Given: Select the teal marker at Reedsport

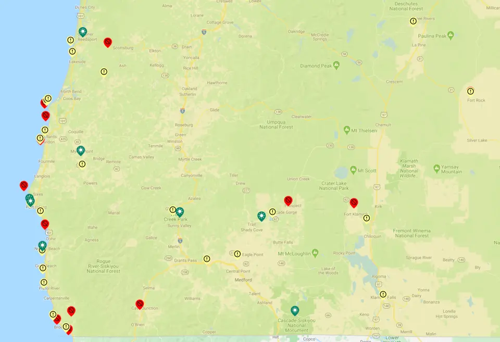Looking at the screenshot, I should coord(83,32).
